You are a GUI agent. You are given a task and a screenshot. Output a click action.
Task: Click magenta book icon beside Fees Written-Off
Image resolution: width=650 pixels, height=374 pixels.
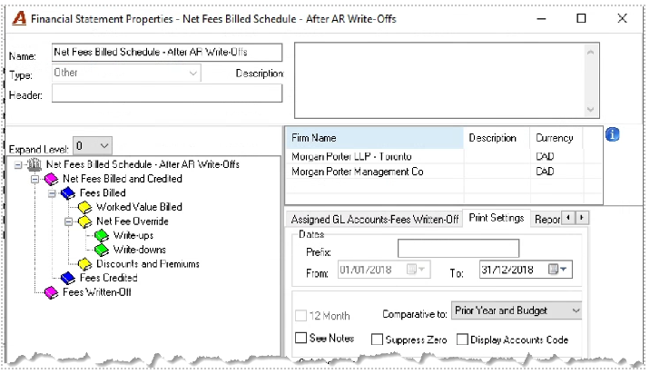(51, 292)
